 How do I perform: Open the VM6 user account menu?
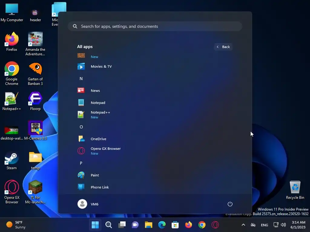88,204
